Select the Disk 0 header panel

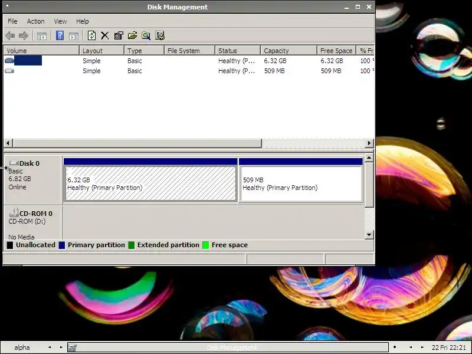pyautogui.click(x=32, y=180)
